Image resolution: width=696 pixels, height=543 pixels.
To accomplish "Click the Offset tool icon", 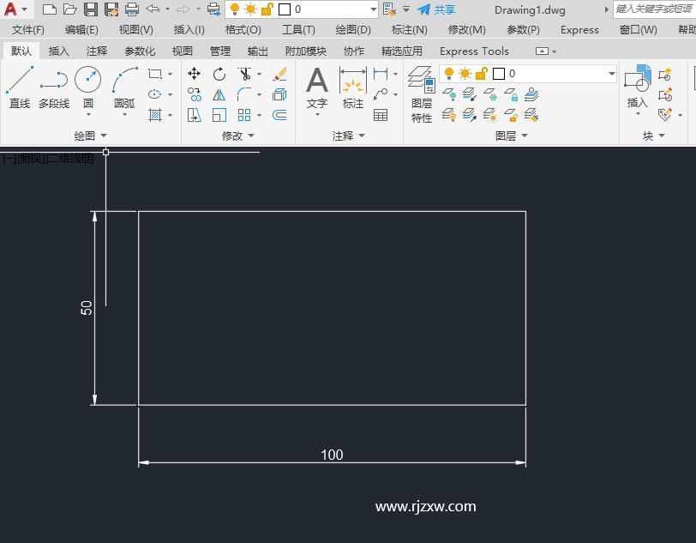I will point(279,115).
